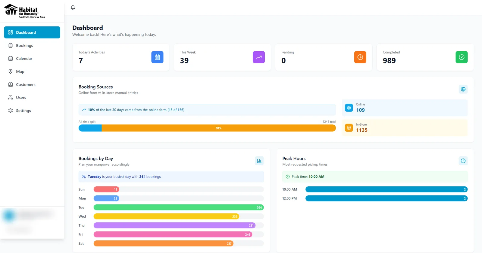This screenshot has height=253, width=482.
Task: Open the Map view from sidebar
Action: coord(32,72)
